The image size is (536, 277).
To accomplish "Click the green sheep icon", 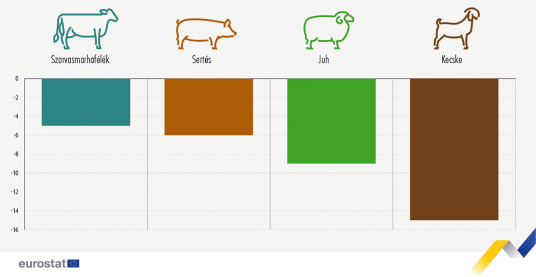I will pos(328,30).
